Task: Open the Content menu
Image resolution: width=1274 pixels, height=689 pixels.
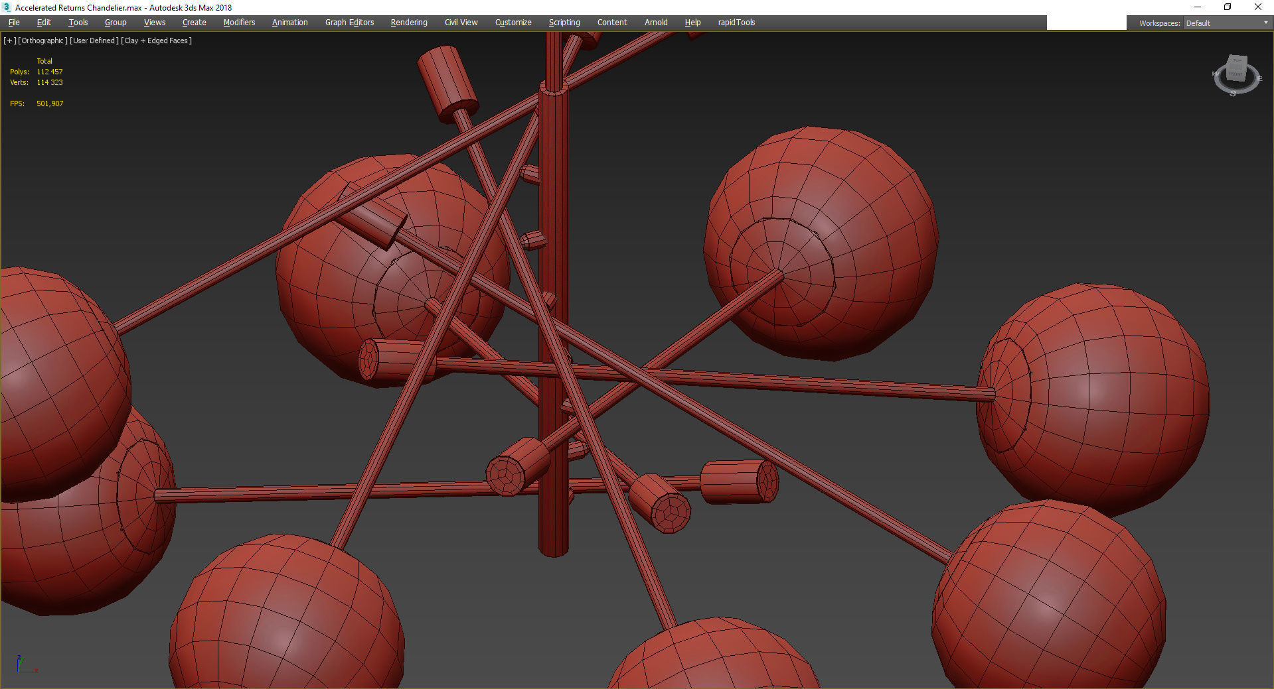Action: 612,23
